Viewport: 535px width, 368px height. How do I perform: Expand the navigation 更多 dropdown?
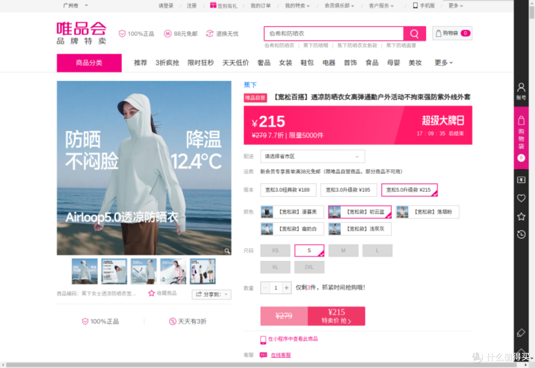(x=443, y=62)
